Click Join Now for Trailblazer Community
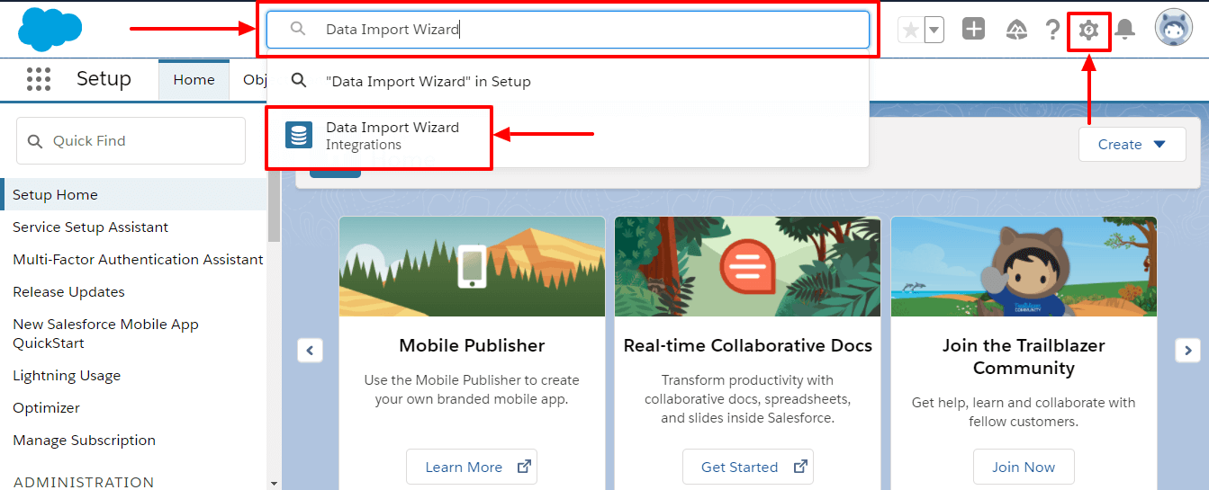 pos(1024,468)
